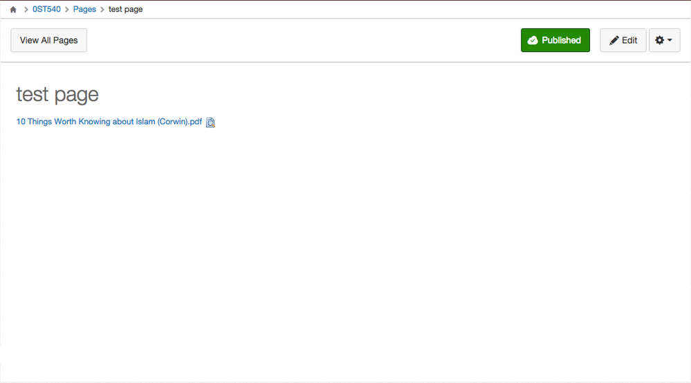The width and height of the screenshot is (691, 383).
Task: Click the home icon in the breadcrumb
Action: click(12, 10)
